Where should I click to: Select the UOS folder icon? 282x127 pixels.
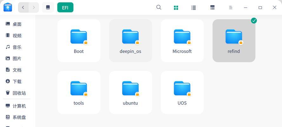pos(182,89)
